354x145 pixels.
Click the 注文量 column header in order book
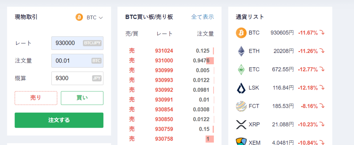[205, 34]
